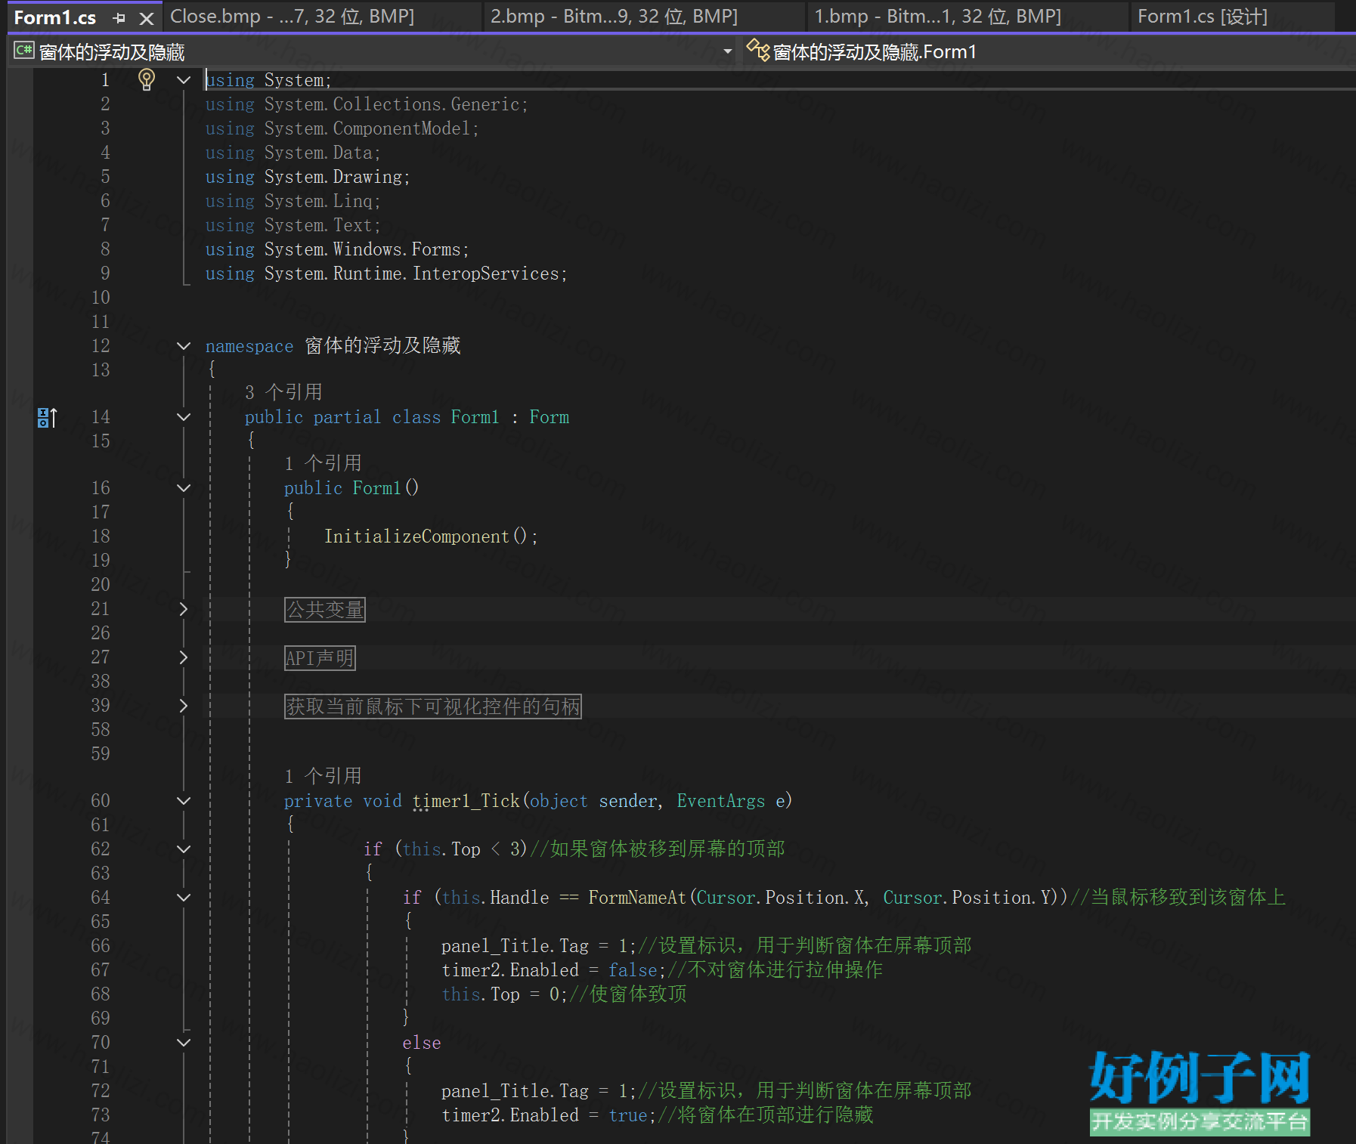Click the EventArgs parameter type
The height and width of the screenshot is (1144, 1356).
pos(721,801)
